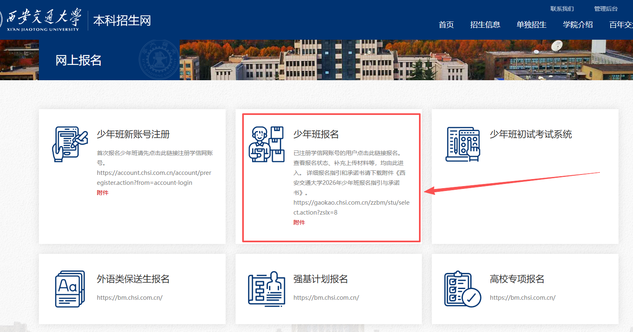633x332 pixels.
Task: Select 单独招生 in the navigation bar
Action: 532,25
